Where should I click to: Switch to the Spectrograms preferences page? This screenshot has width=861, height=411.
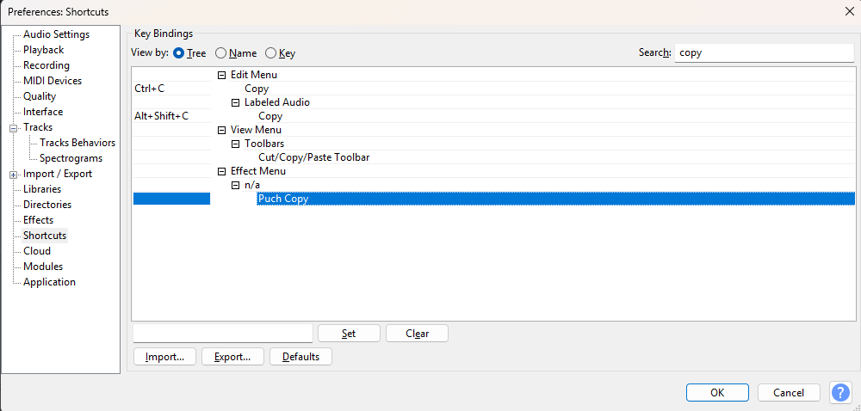pyautogui.click(x=71, y=158)
